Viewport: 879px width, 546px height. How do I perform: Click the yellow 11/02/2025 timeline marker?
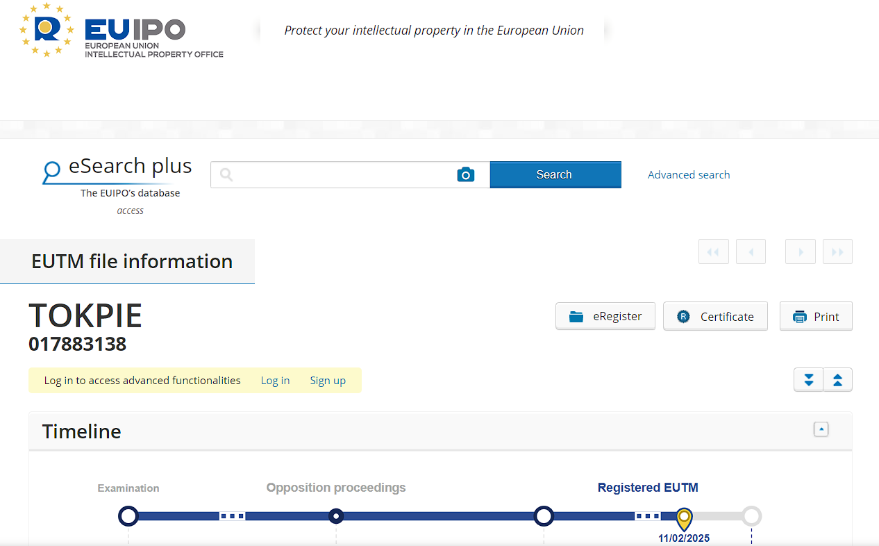(685, 518)
